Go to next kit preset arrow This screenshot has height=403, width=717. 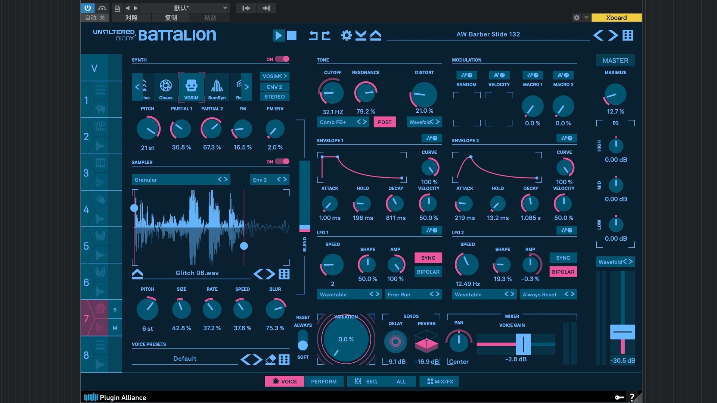click(x=613, y=35)
